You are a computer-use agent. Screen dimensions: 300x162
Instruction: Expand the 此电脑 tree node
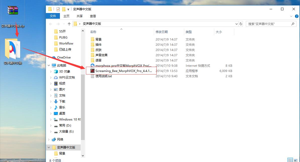click(49, 65)
